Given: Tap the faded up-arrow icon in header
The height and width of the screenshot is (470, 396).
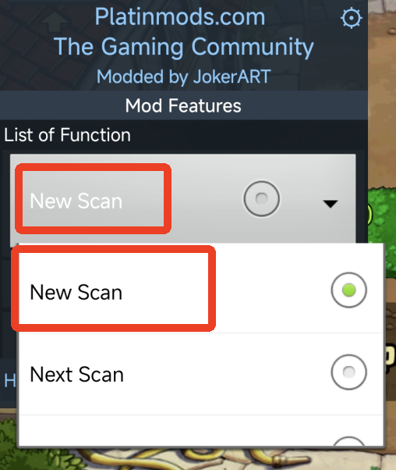Looking at the screenshot, I should tap(54, 23).
